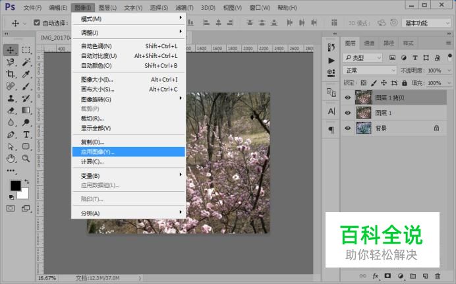Select the Crop tool

[x=11, y=74]
